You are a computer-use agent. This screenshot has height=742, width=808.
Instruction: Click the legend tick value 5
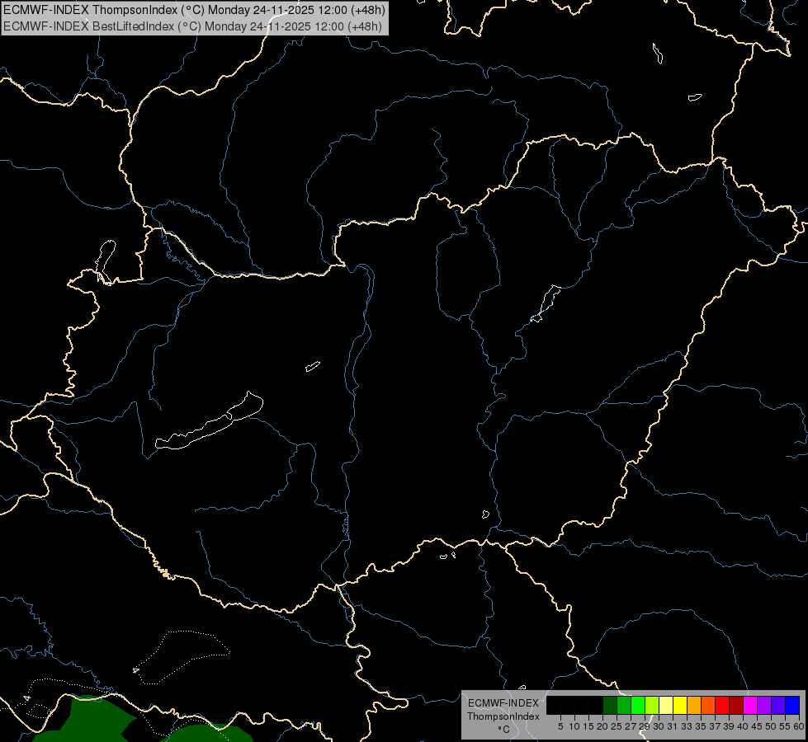[x=560, y=726]
